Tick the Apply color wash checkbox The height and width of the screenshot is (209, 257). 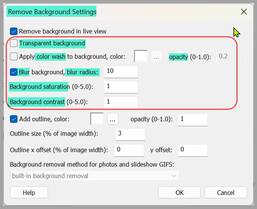coord(14,56)
